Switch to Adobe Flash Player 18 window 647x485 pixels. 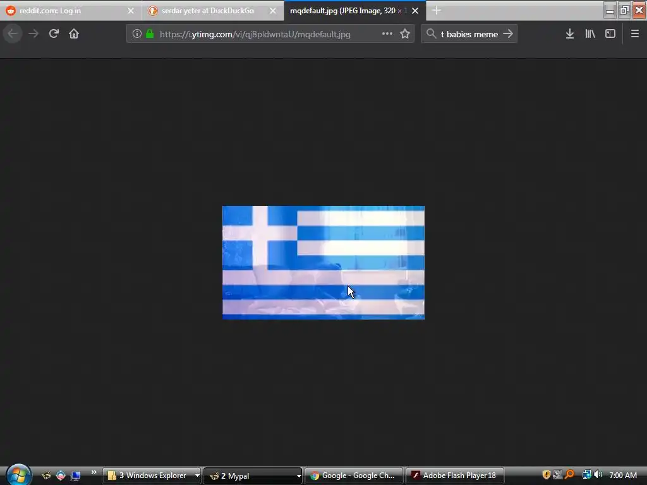pos(455,476)
